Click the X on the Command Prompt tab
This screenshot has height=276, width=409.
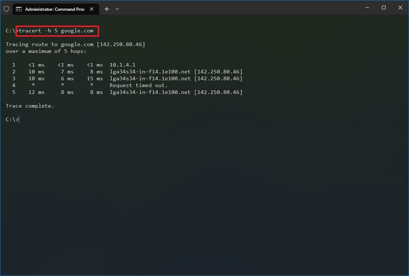(91, 9)
